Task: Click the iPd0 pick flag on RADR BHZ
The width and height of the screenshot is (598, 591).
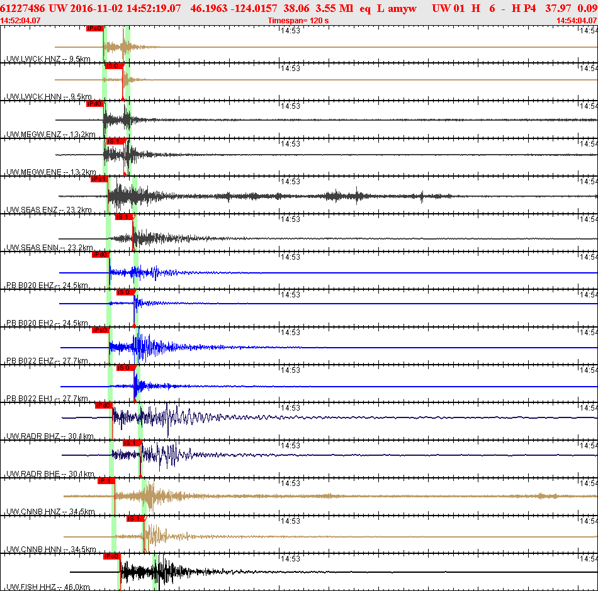Action: (x=104, y=406)
